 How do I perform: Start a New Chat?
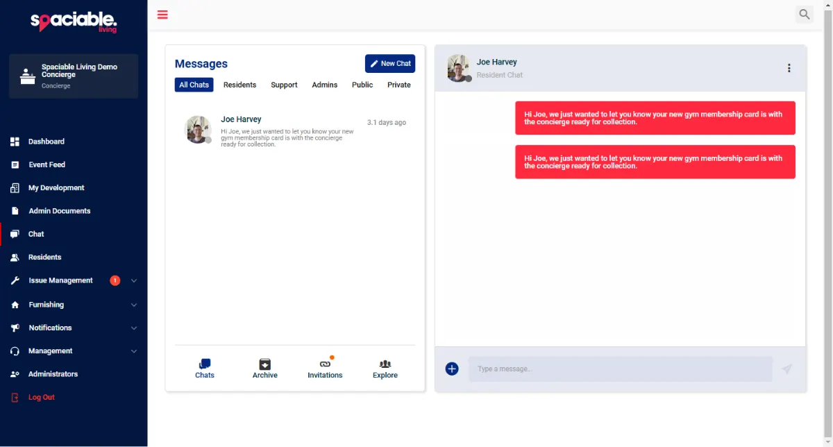click(390, 63)
